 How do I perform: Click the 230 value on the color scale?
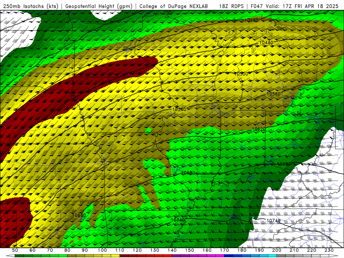point(329,250)
